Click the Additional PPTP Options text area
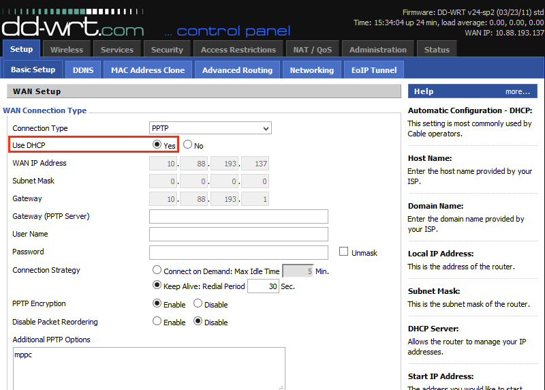 (149, 368)
